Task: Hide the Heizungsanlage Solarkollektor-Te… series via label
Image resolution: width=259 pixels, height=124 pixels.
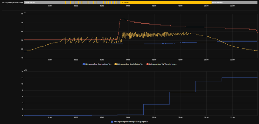Action: (x=130, y=64)
